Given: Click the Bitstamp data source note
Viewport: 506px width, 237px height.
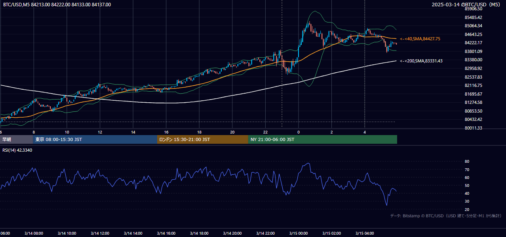Looking at the screenshot, I should [446, 216].
